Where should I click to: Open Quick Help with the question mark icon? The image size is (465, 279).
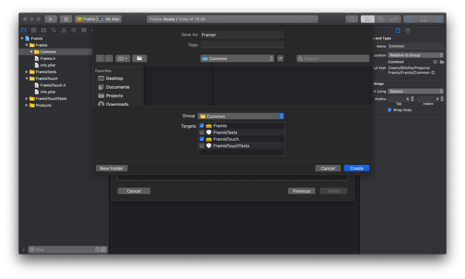(x=408, y=30)
